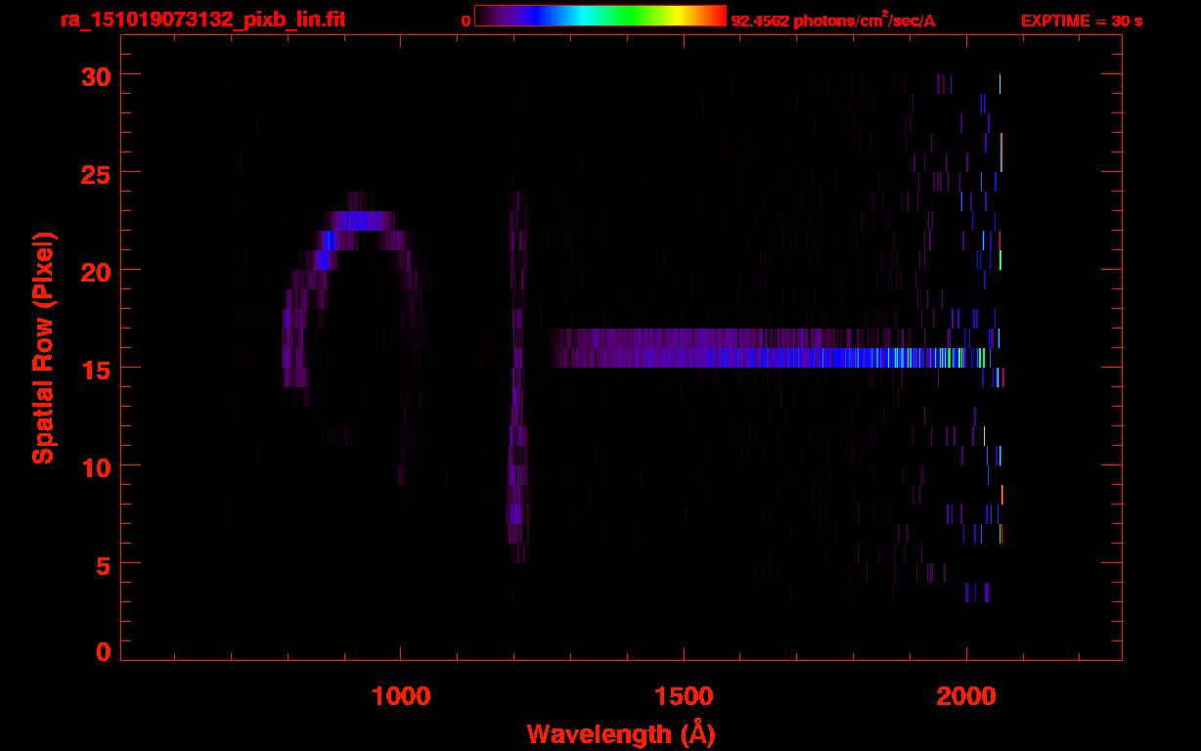Viewport: 1201px width, 751px height.
Task: Click the vertical emission line near 1200 Å
Action: pyautogui.click(x=517, y=376)
